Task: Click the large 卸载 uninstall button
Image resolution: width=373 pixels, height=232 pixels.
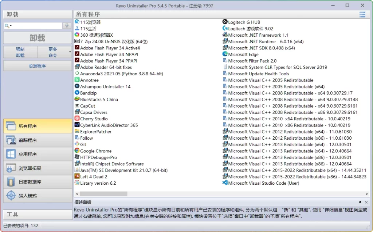Action: tap(37, 37)
